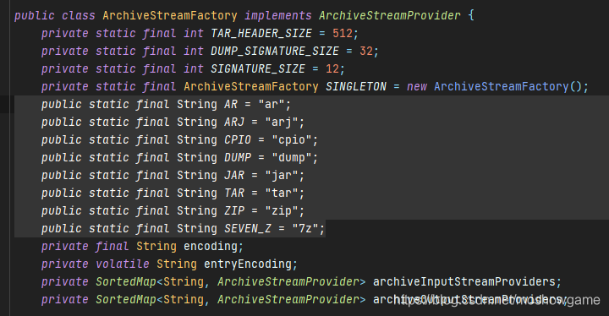Click the volatile keyword
Screen dimensions: 609x316
coord(123,264)
